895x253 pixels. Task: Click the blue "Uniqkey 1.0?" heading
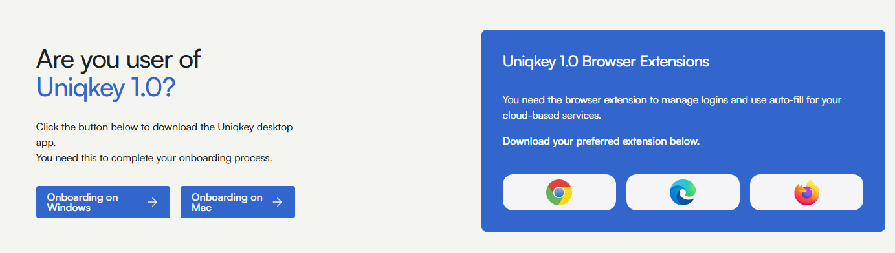pyautogui.click(x=105, y=88)
